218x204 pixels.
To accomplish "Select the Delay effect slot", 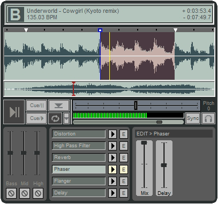I will [x=79, y=193].
